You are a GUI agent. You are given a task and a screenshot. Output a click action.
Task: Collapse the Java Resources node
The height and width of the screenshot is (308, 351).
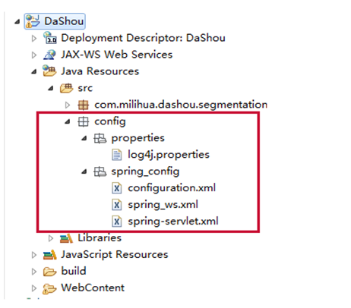coord(34,72)
